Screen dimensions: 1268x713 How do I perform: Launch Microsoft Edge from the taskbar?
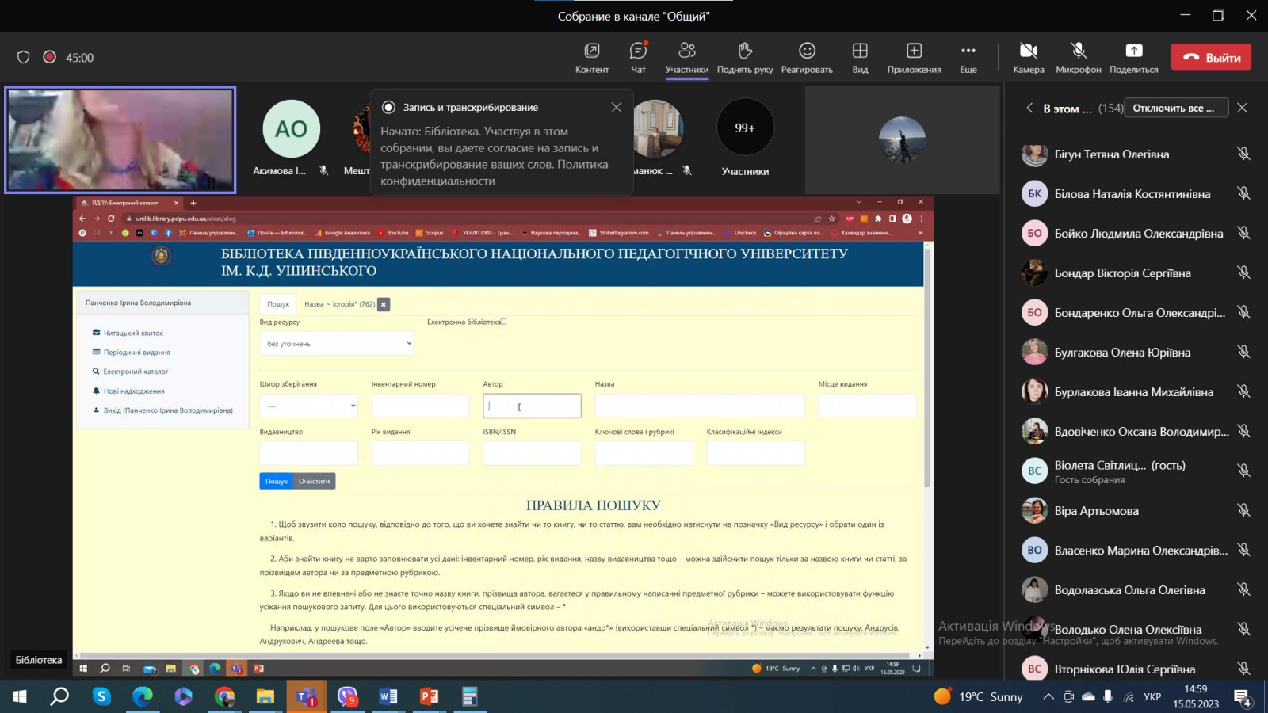(x=143, y=696)
